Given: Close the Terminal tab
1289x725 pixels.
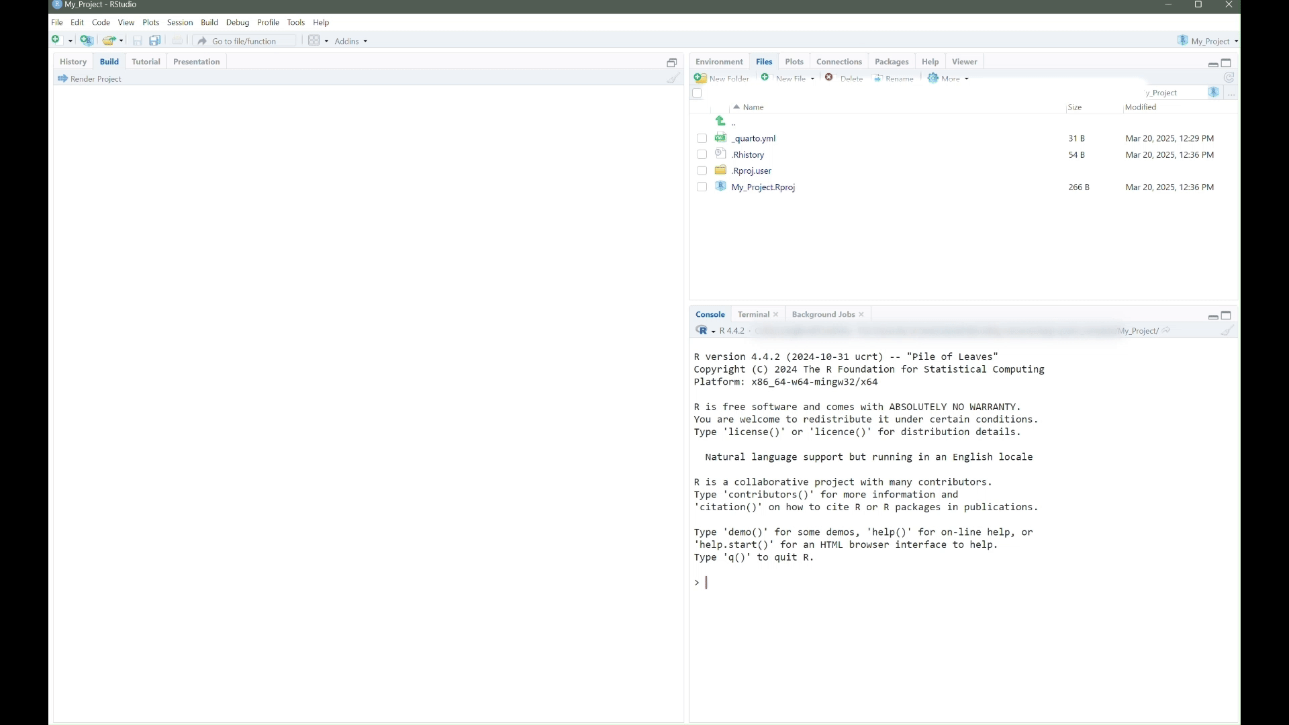Looking at the screenshot, I should click(x=776, y=315).
